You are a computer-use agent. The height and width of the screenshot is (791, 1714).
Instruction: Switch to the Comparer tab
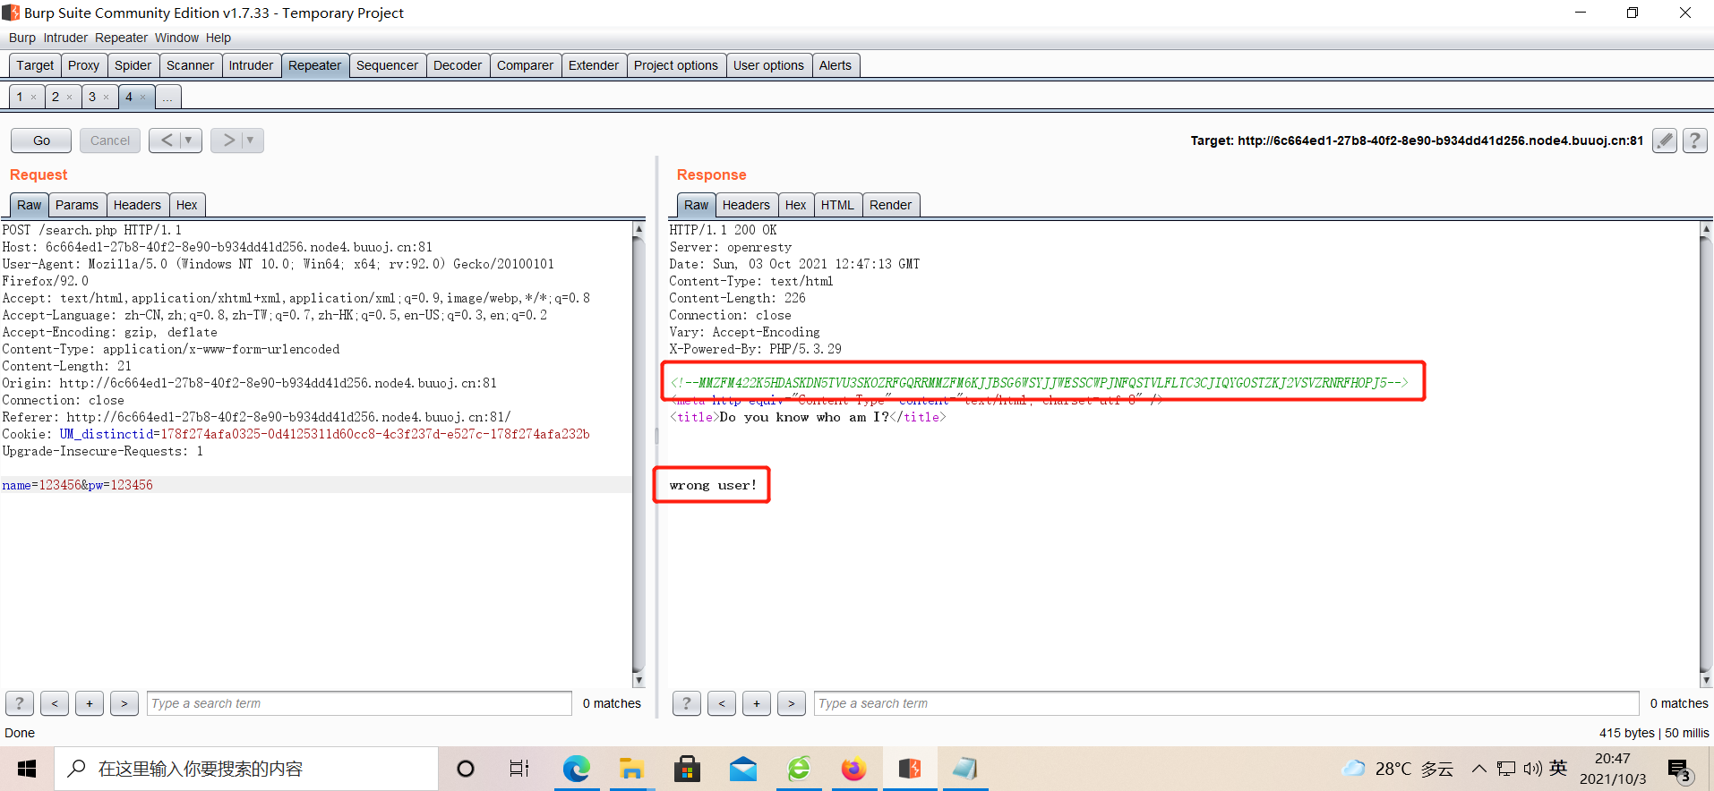point(525,65)
